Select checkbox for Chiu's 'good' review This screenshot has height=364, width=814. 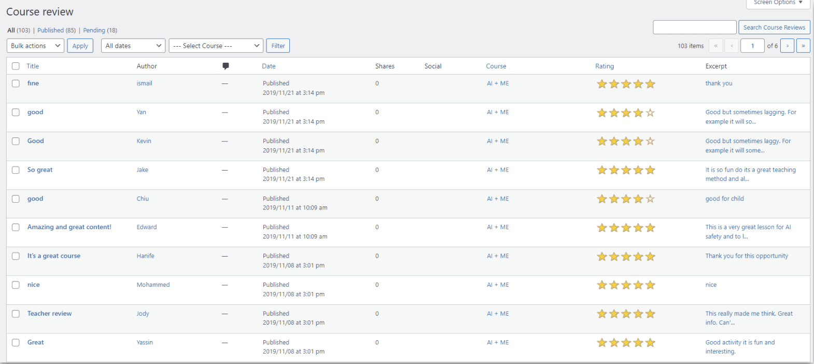pos(16,199)
